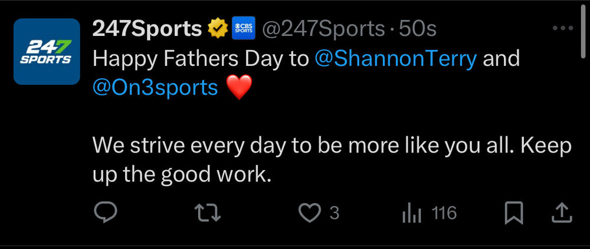Click the like count number 3
This screenshot has width=590, height=249.
pyautogui.click(x=335, y=213)
